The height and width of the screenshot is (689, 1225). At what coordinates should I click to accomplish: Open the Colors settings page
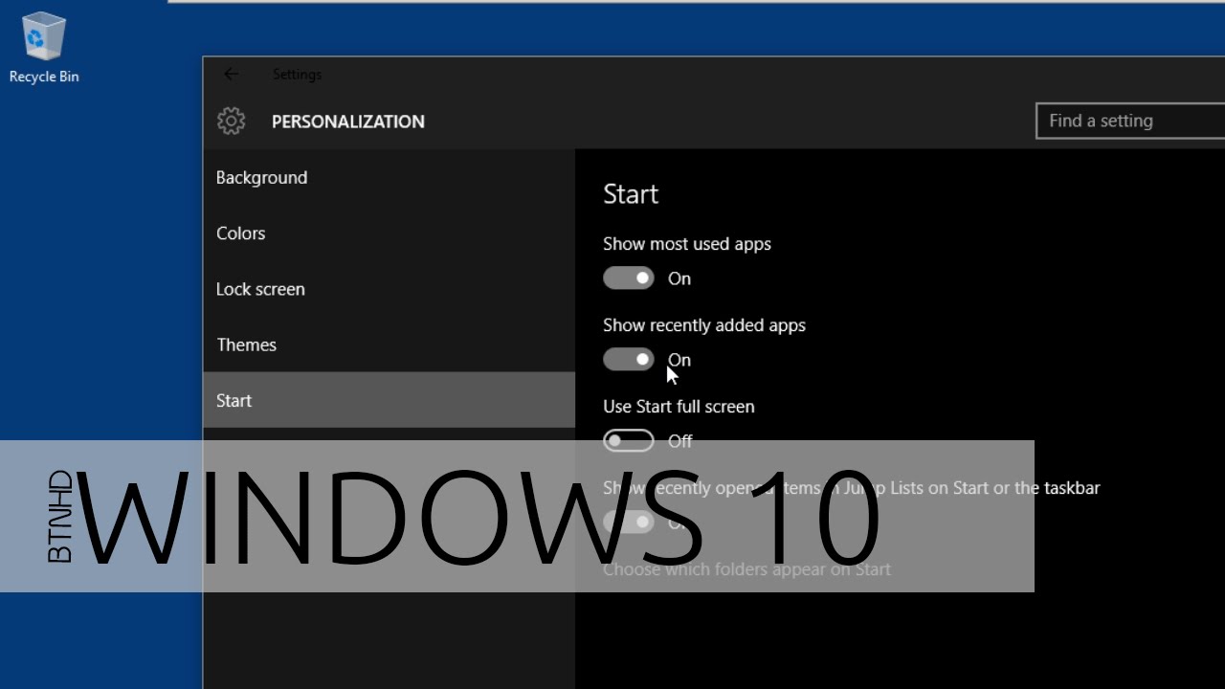(x=389, y=233)
